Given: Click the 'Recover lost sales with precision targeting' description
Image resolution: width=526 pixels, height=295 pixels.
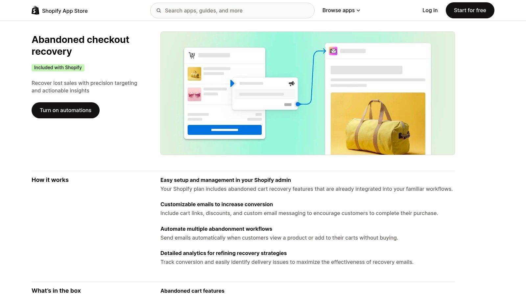Looking at the screenshot, I should coord(84,87).
